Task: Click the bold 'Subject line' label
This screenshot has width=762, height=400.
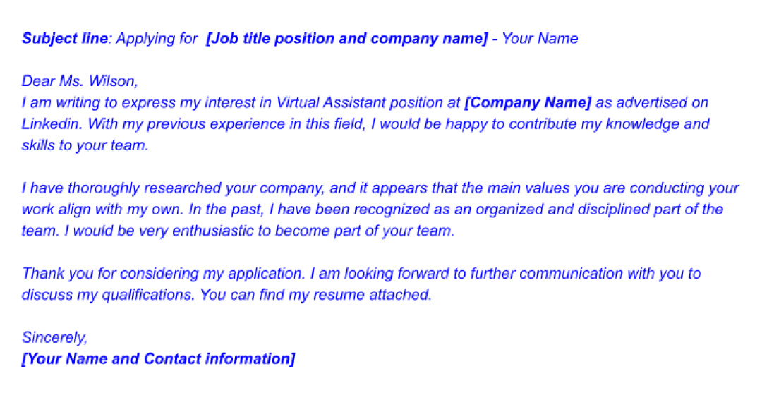Action: coord(65,39)
